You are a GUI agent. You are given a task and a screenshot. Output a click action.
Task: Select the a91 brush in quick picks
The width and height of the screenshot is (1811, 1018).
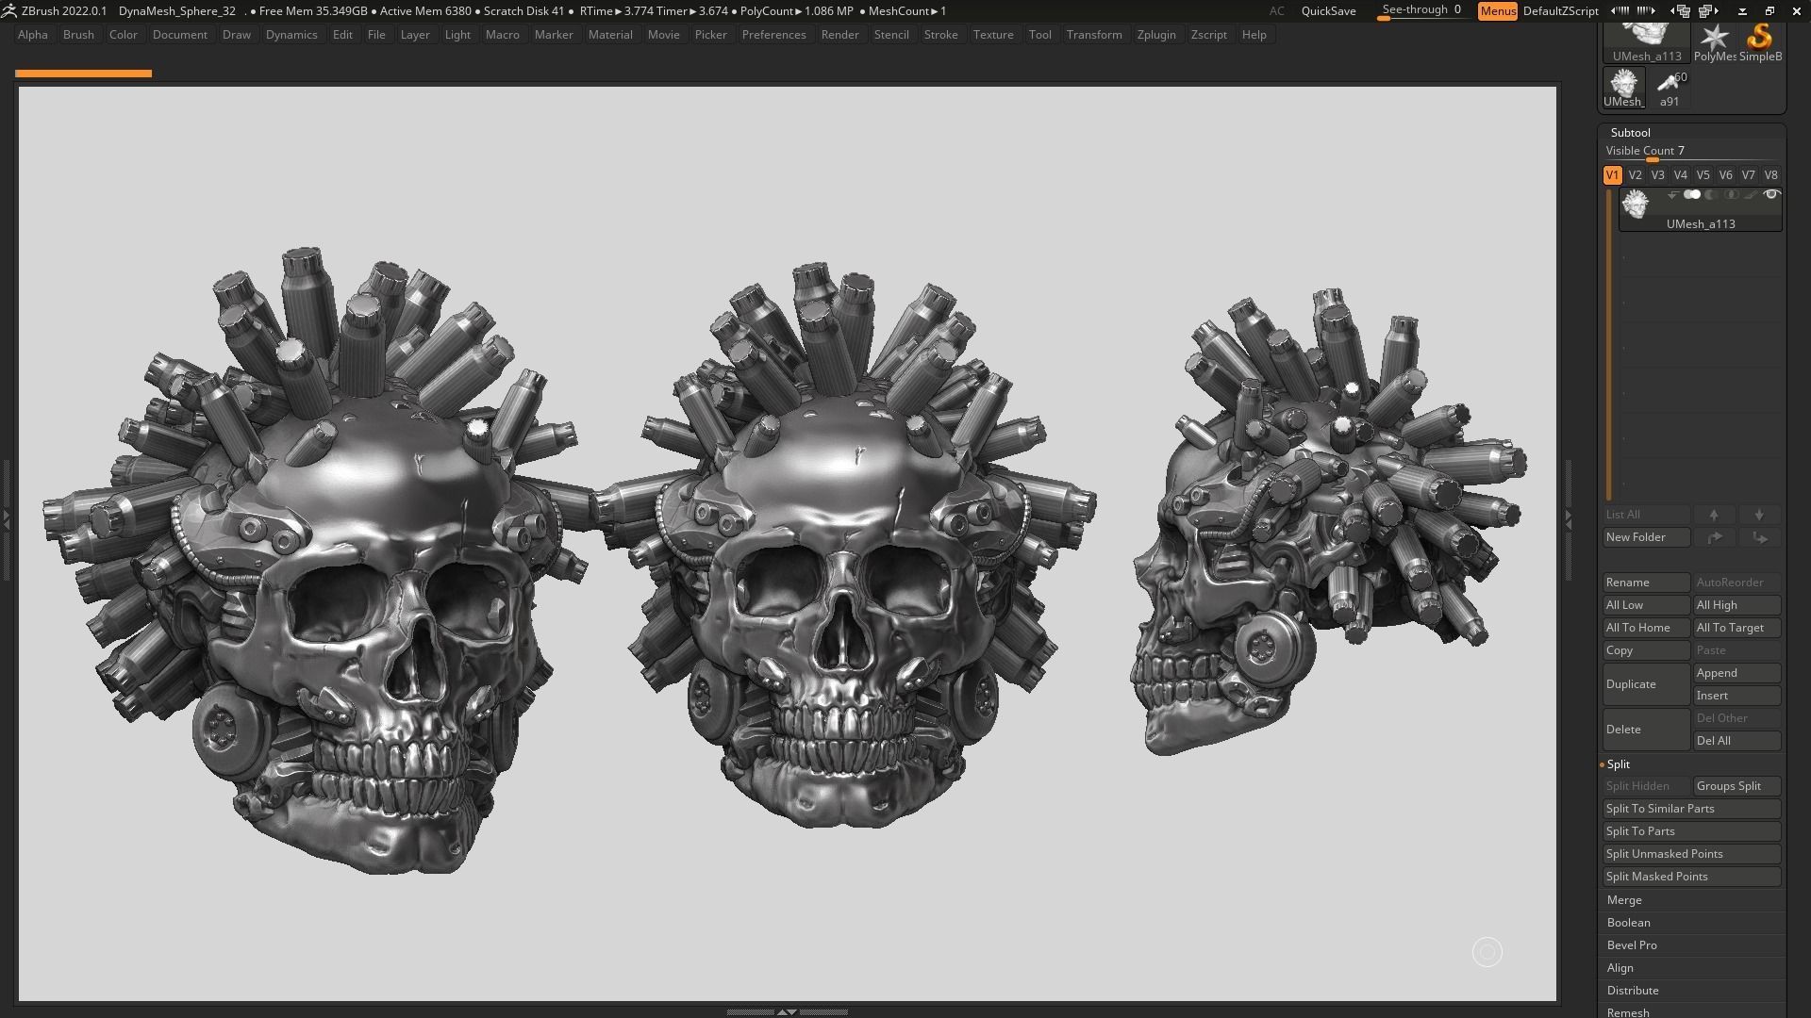pos(1670,85)
